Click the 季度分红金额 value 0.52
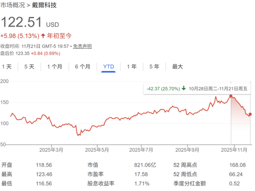This screenshot has height=191, width=255. tap(234, 184)
